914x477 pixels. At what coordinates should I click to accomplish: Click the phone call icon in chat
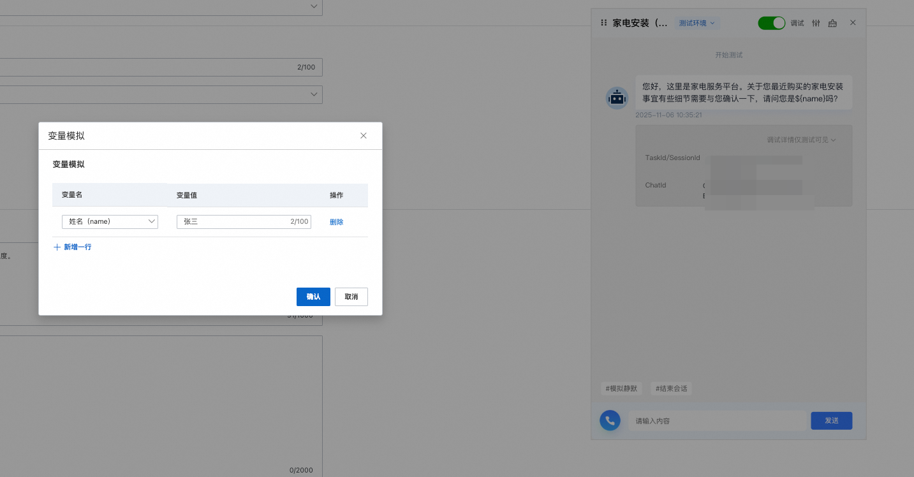point(610,420)
